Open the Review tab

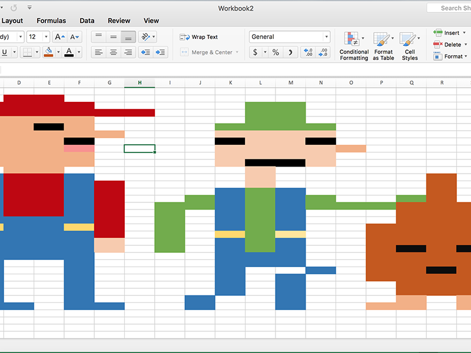[119, 21]
